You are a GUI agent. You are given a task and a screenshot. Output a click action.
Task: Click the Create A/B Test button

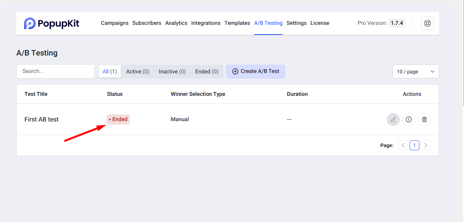255,71
